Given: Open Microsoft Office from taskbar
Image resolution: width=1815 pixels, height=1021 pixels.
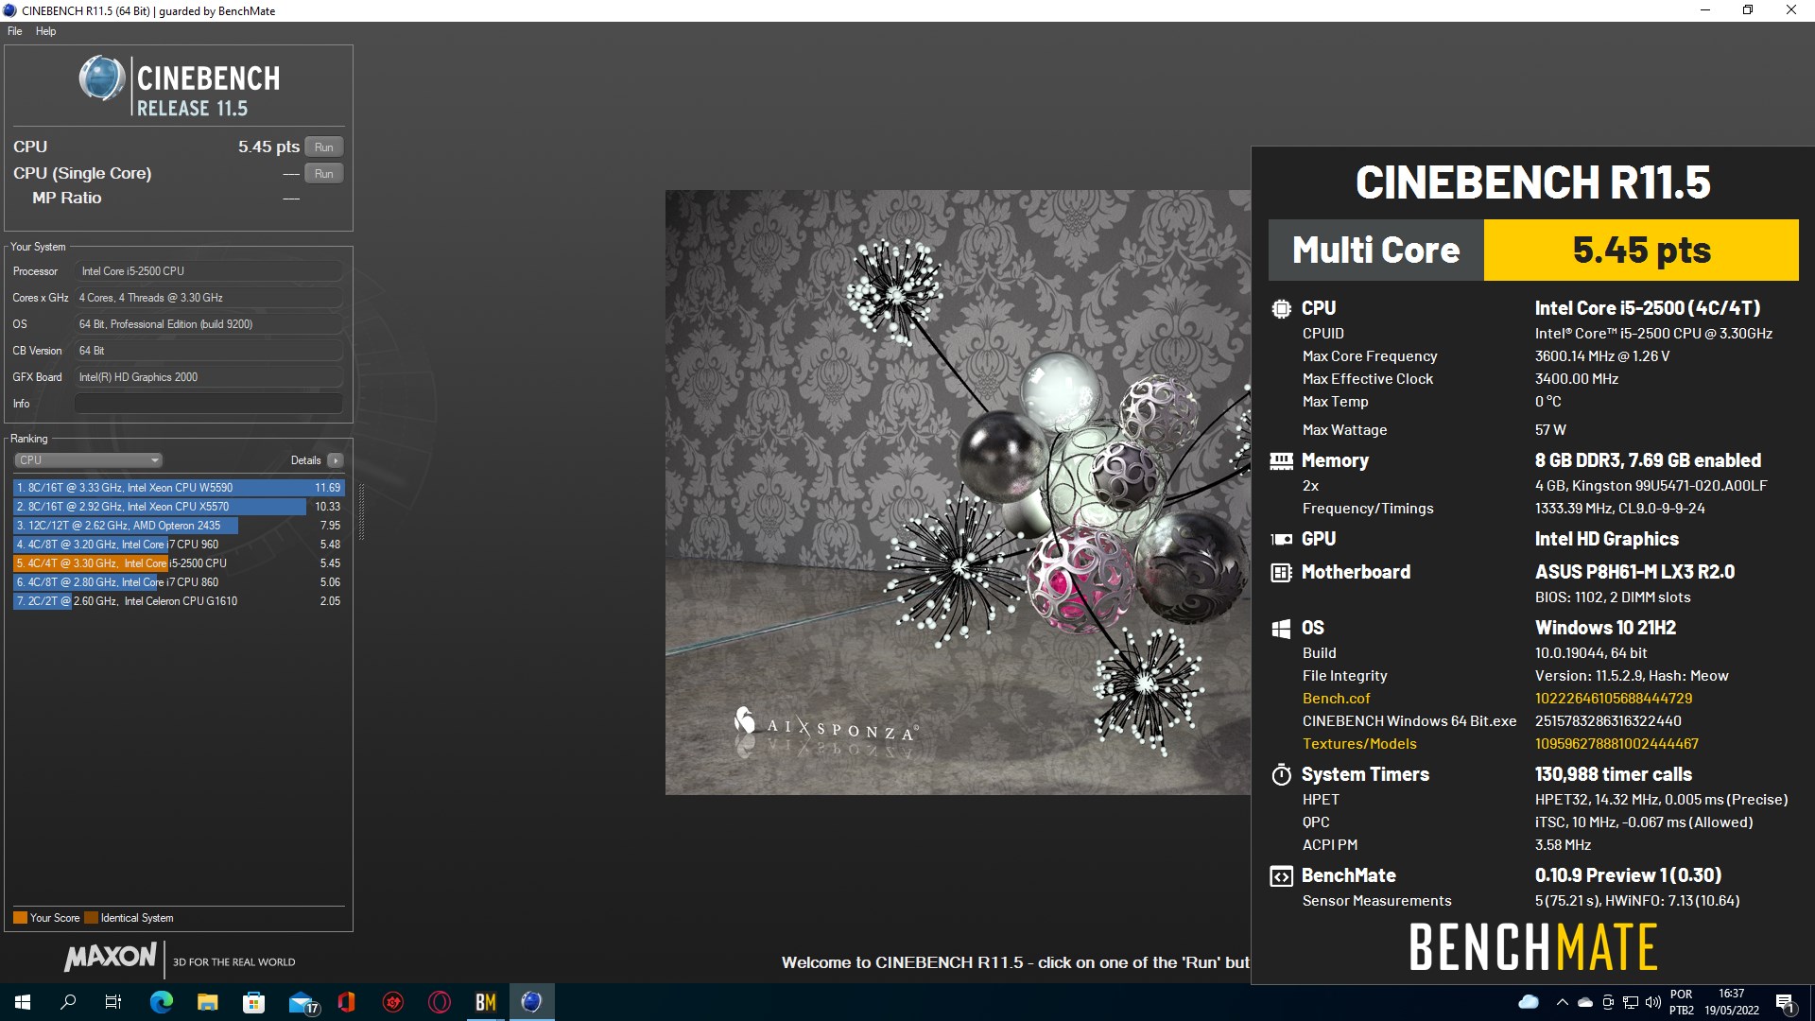Looking at the screenshot, I should (x=346, y=1002).
